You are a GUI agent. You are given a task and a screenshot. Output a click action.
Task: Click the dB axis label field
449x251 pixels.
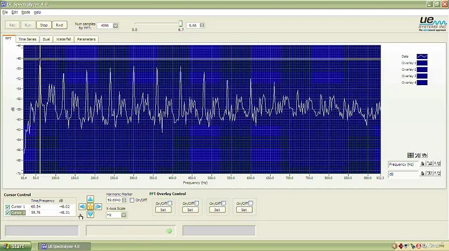point(403,174)
